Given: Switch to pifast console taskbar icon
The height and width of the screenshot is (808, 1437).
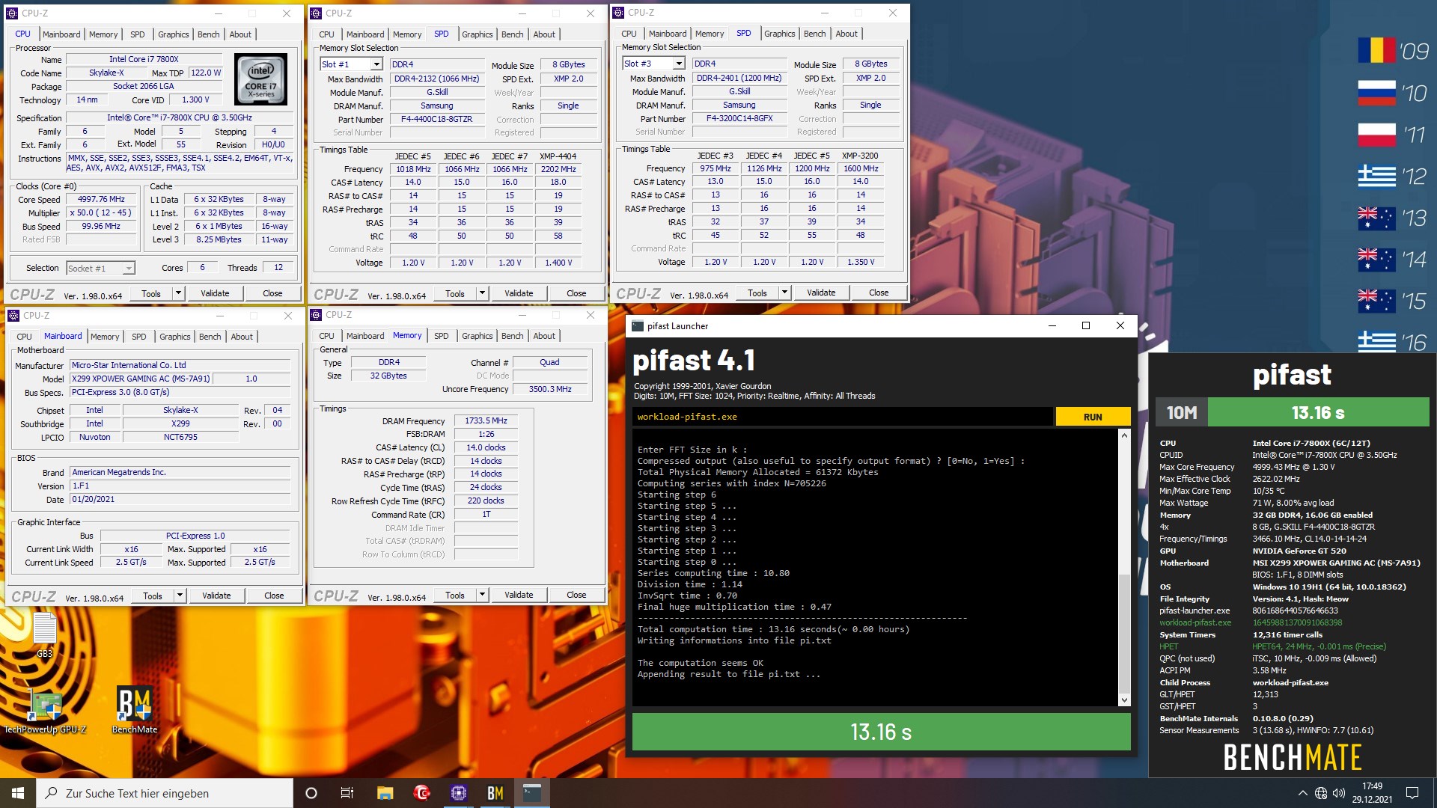Looking at the screenshot, I should [532, 793].
